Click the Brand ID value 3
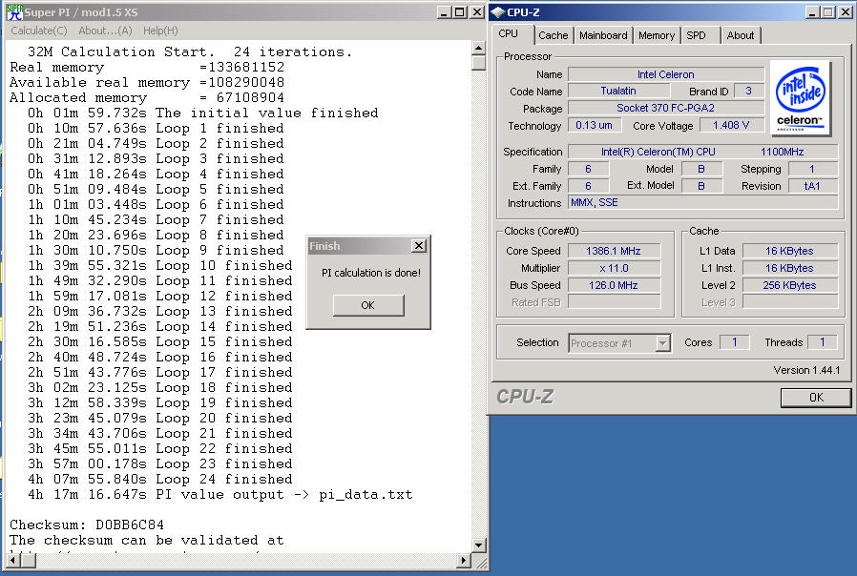This screenshot has width=857, height=576. point(749,92)
